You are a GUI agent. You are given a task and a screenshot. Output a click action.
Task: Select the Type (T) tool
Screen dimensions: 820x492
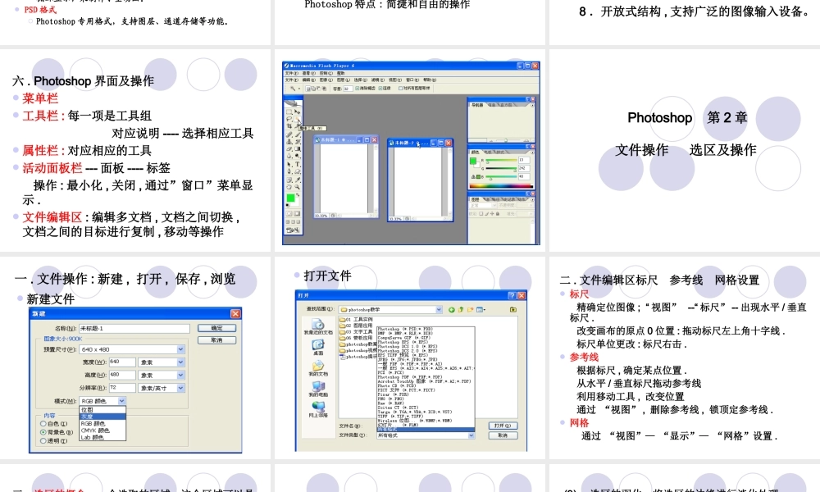[x=298, y=164]
